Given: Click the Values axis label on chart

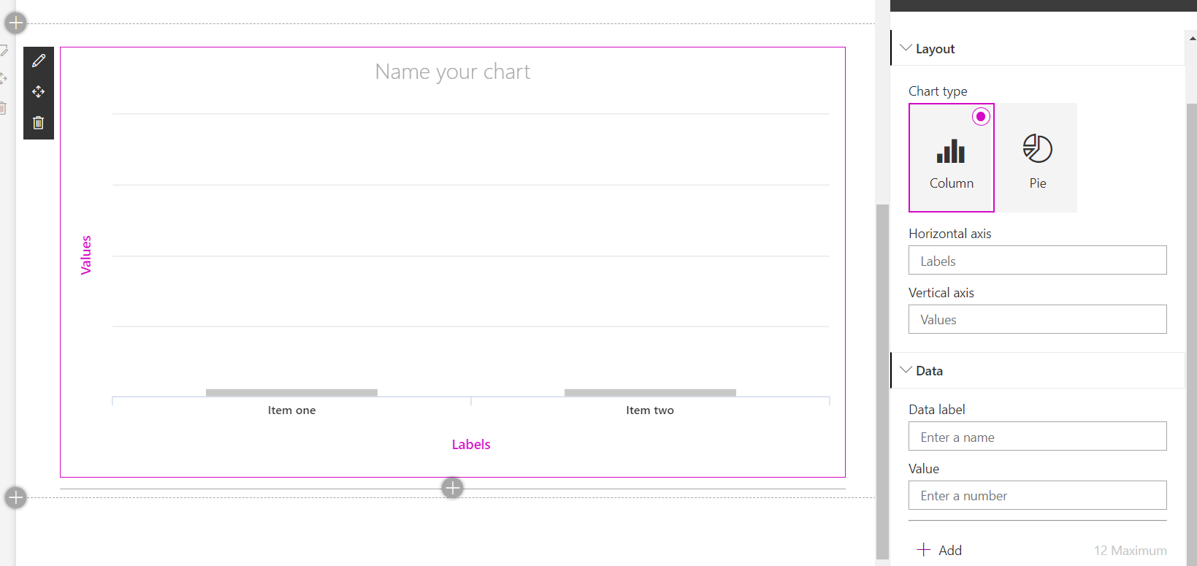Looking at the screenshot, I should coord(86,255).
